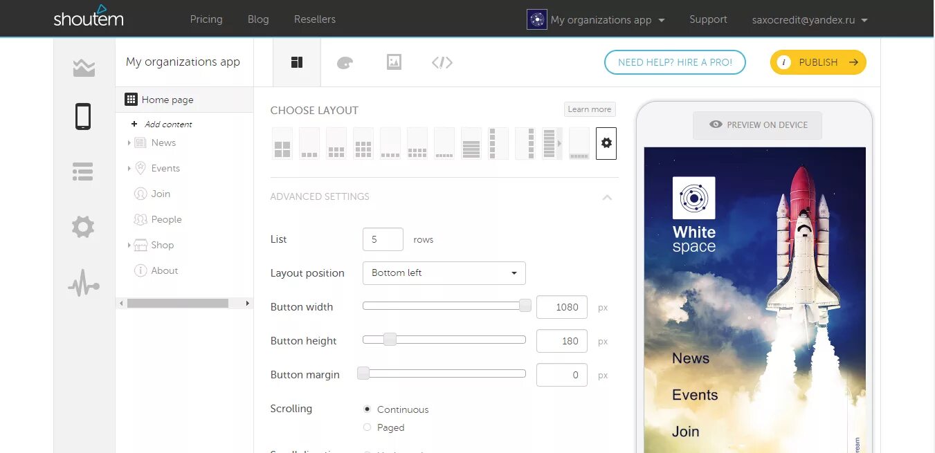Choose the right-side vertical column layout
Viewport: 935px width, 453px height.
point(525,143)
